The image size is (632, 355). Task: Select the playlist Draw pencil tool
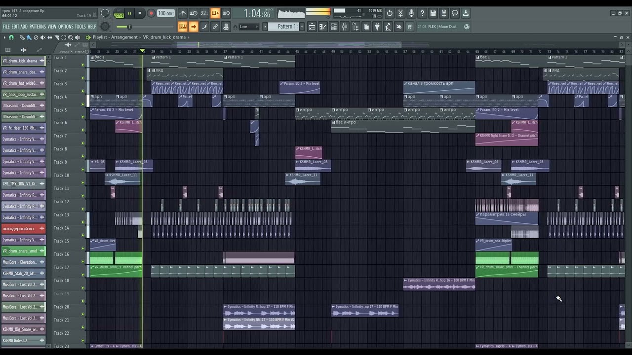[22, 37]
